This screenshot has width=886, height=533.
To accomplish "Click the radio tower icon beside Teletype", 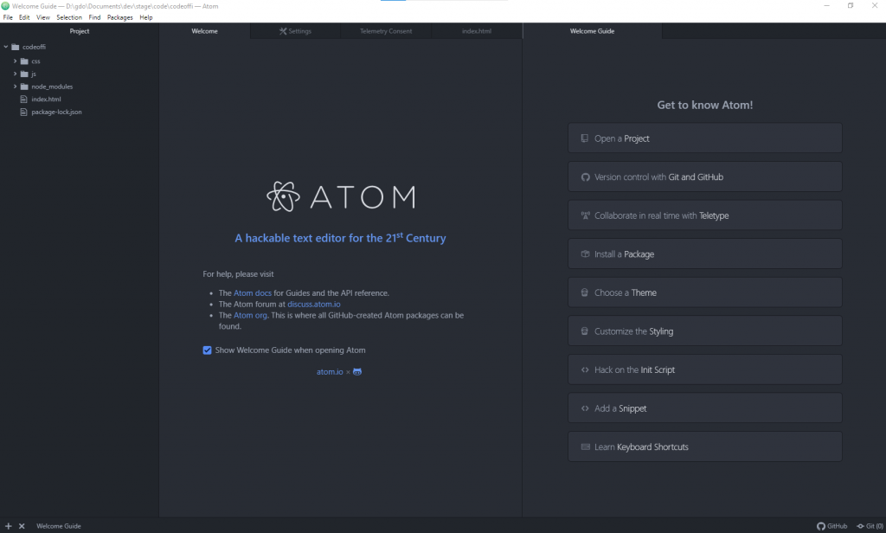I will 585,215.
